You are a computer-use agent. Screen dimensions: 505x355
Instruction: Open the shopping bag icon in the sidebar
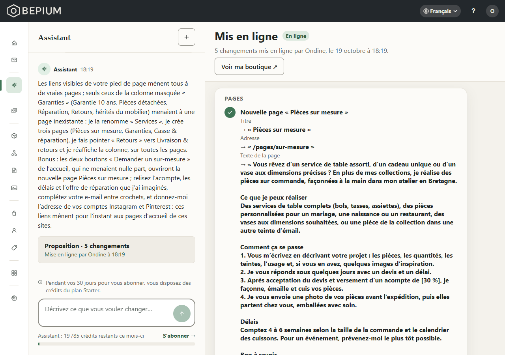14,213
